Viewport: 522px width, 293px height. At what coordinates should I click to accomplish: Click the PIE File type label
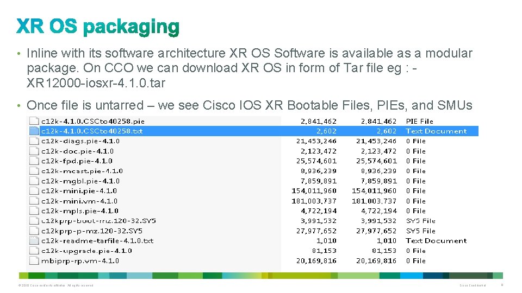pos(419,121)
